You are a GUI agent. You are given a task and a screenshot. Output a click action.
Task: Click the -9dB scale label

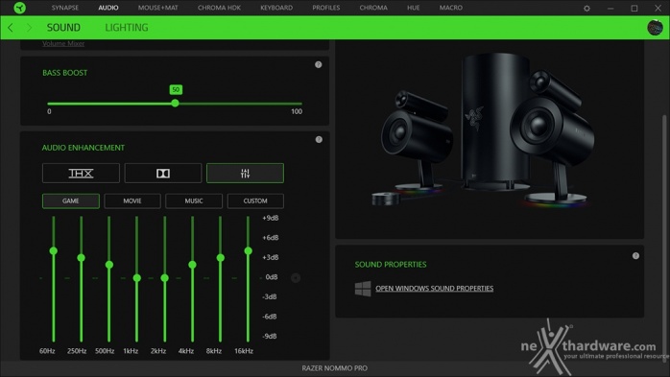click(270, 337)
